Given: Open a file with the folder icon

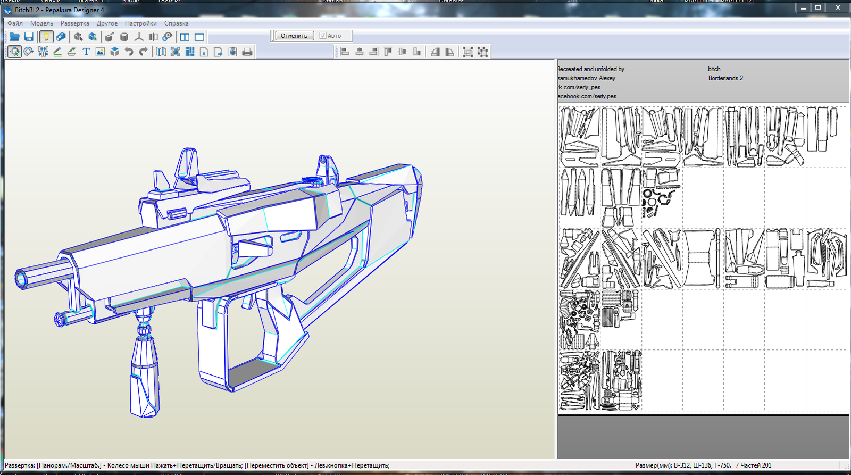Looking at the screenshot, I should click(x=14, y=37).
